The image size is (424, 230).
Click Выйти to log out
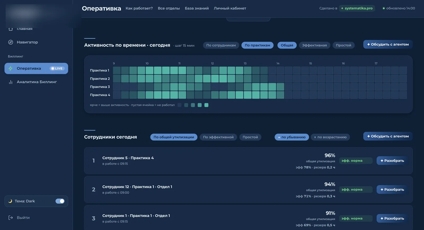(x=23, y=218)
